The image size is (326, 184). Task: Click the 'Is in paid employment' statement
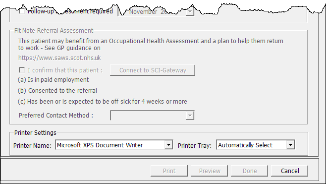[x=54, y=80]
